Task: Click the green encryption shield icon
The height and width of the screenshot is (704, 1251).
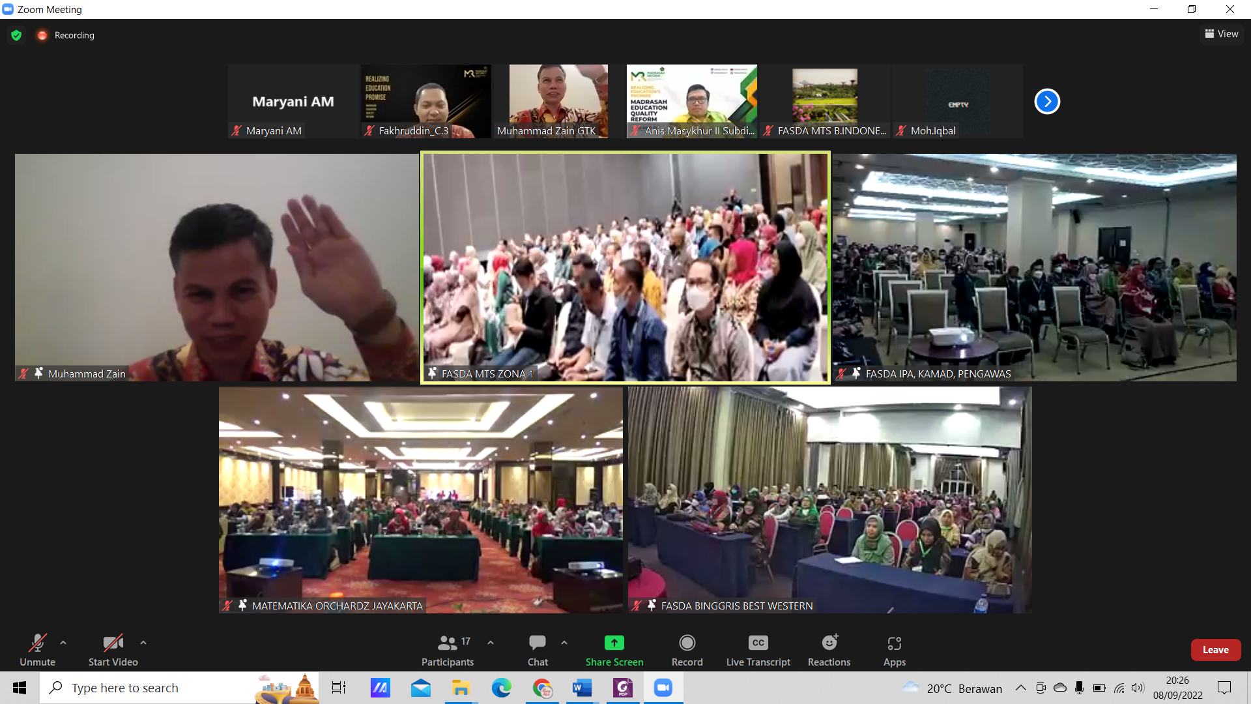Action: pyautogui.click(x=16, y=35)
